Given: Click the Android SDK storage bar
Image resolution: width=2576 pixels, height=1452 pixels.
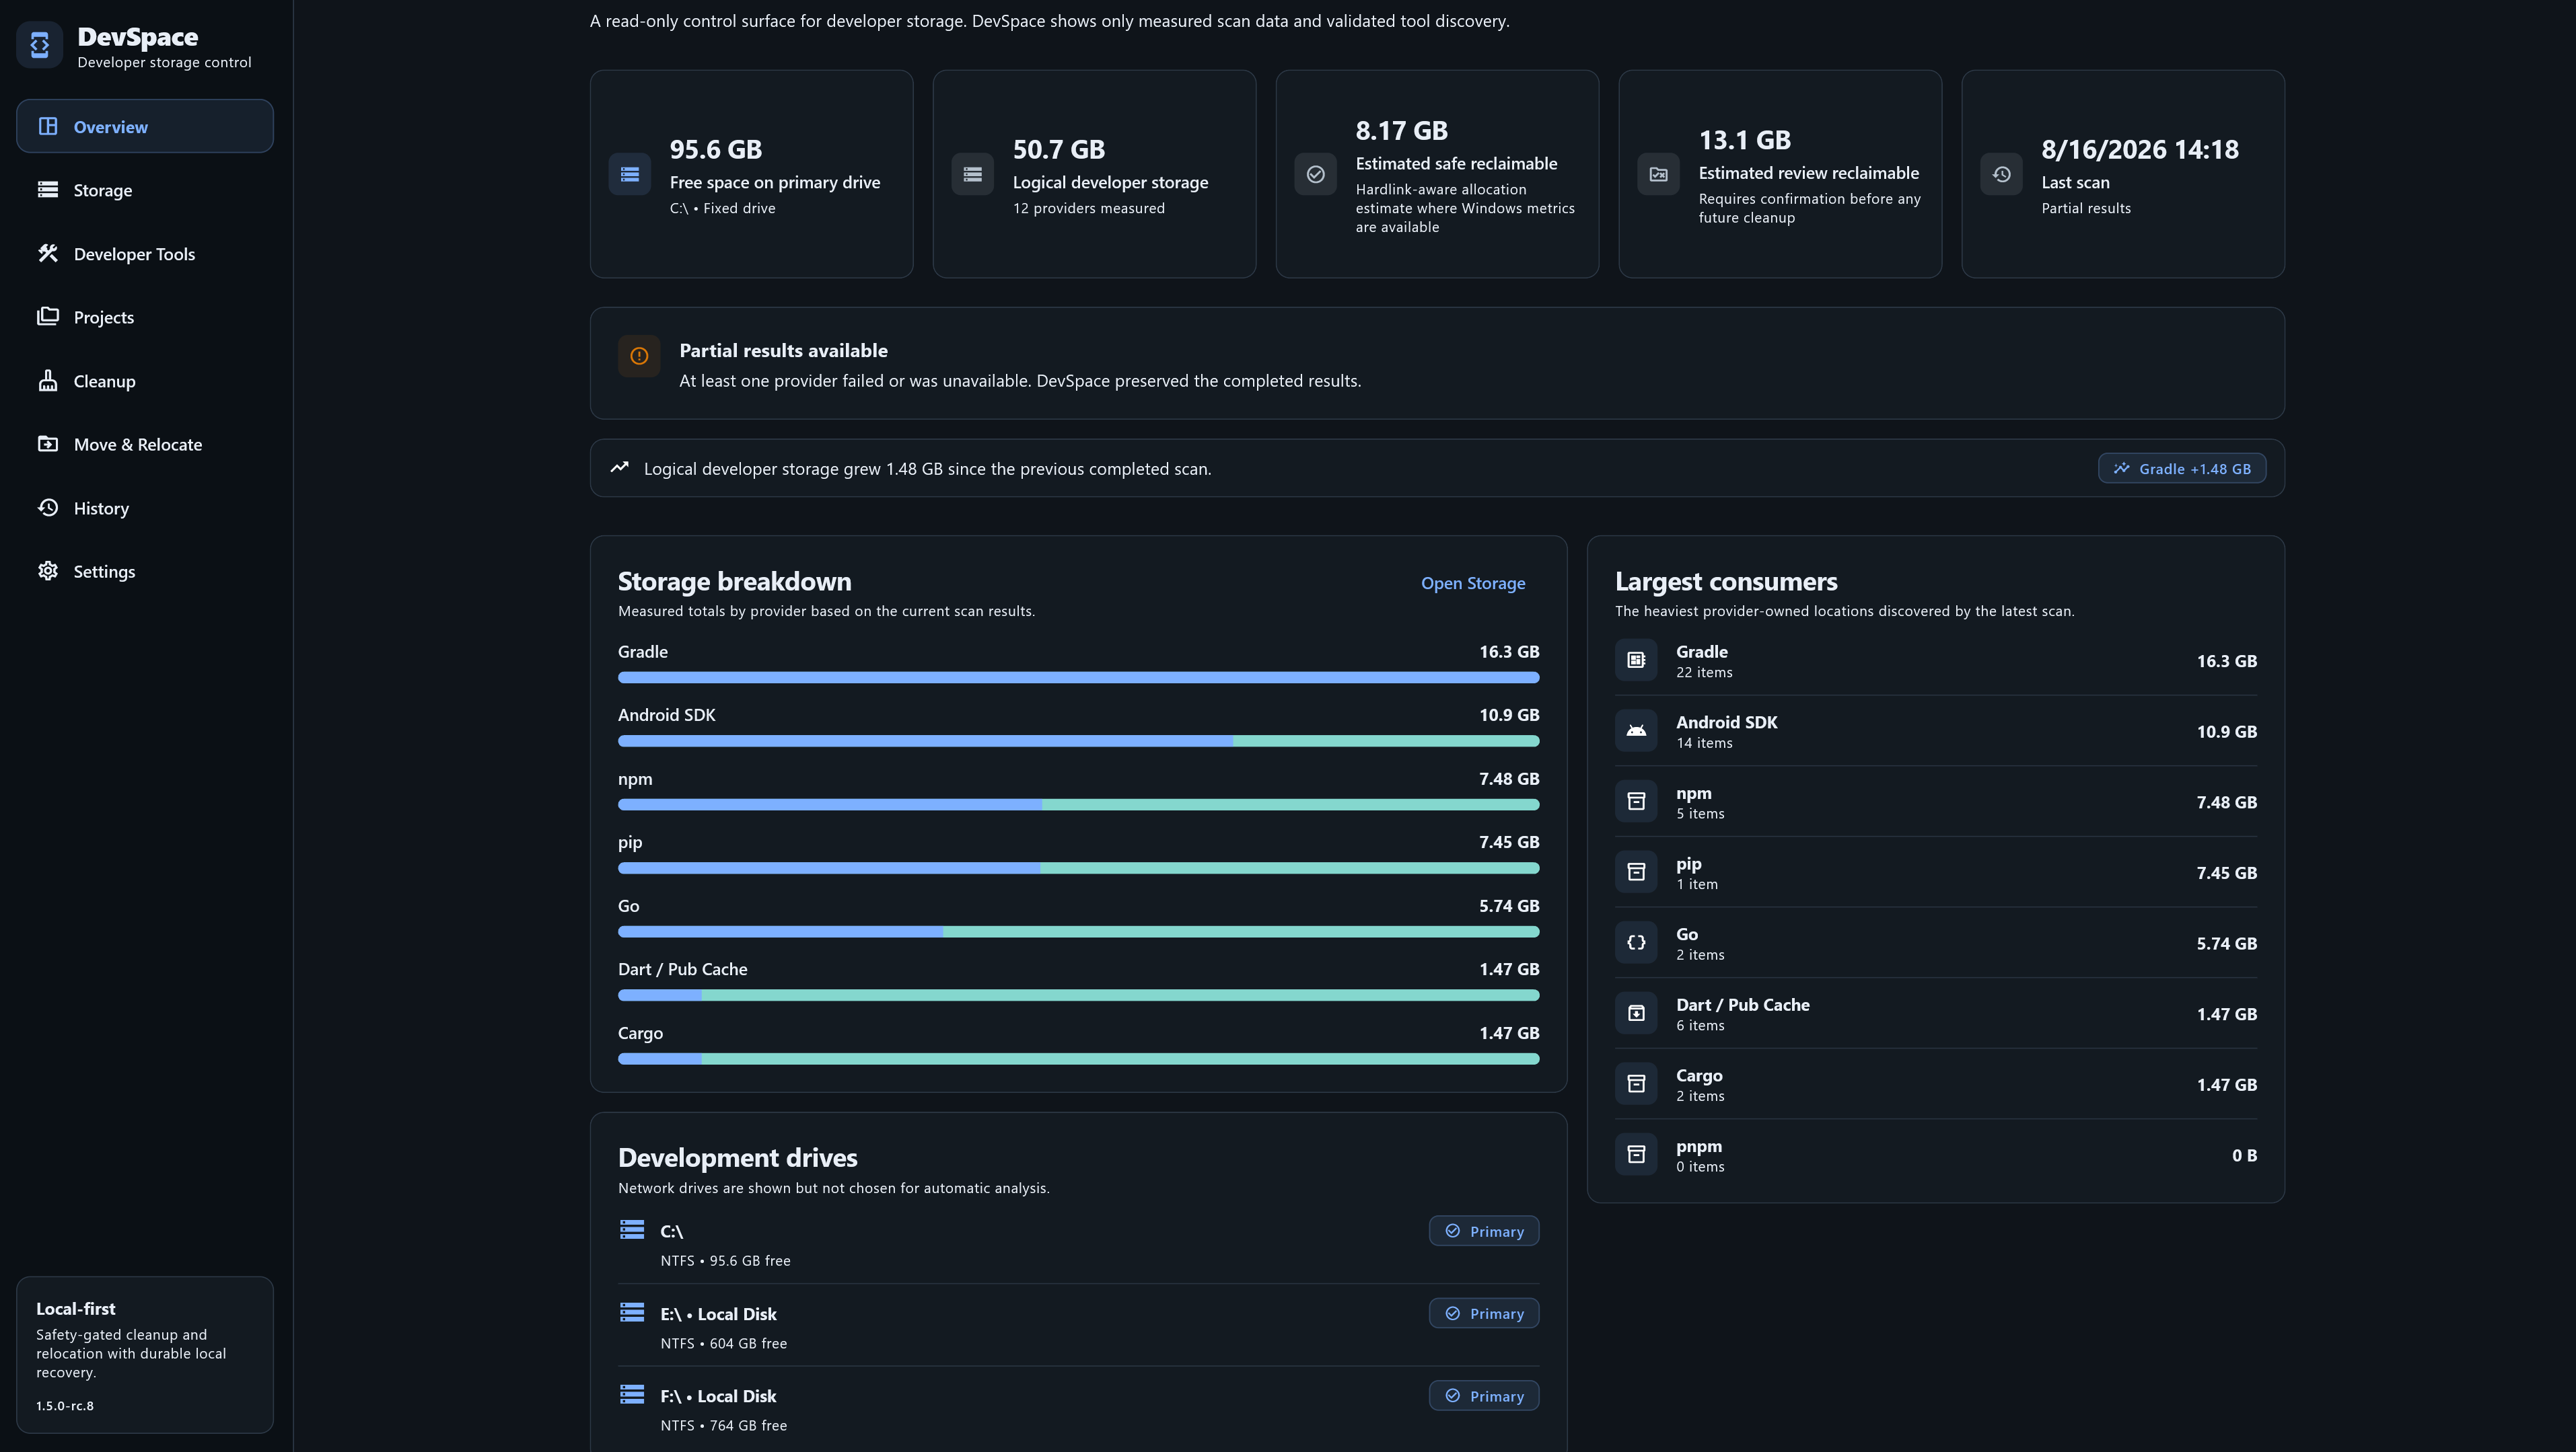Looking at the screenshot, I should [1078, 740].
